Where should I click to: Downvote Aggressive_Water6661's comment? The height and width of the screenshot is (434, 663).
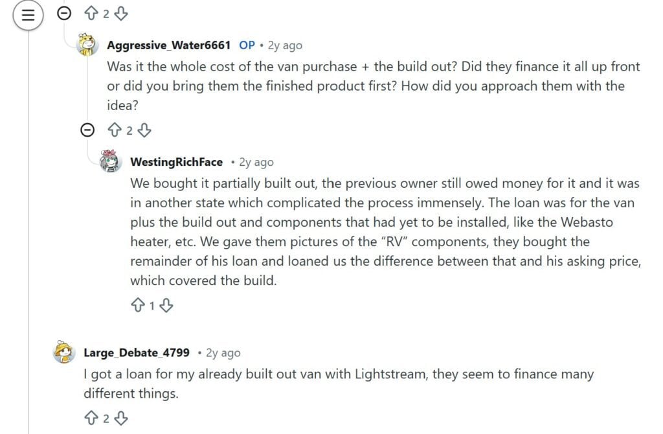[x=144, y=131]
